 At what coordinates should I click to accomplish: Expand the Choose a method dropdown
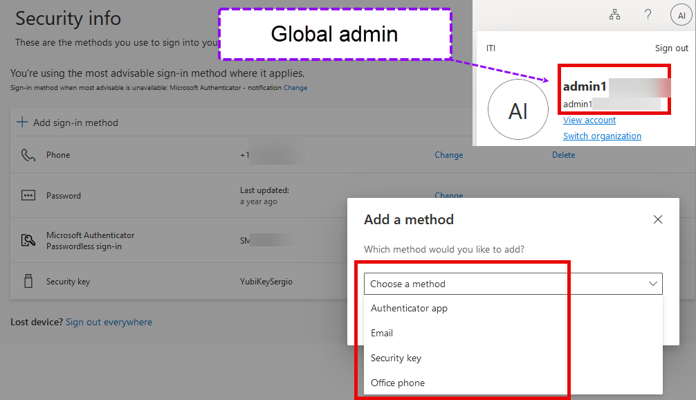tap(513, 284)
